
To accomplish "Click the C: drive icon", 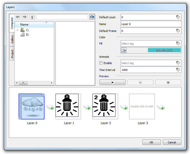I will click(23, 30).
